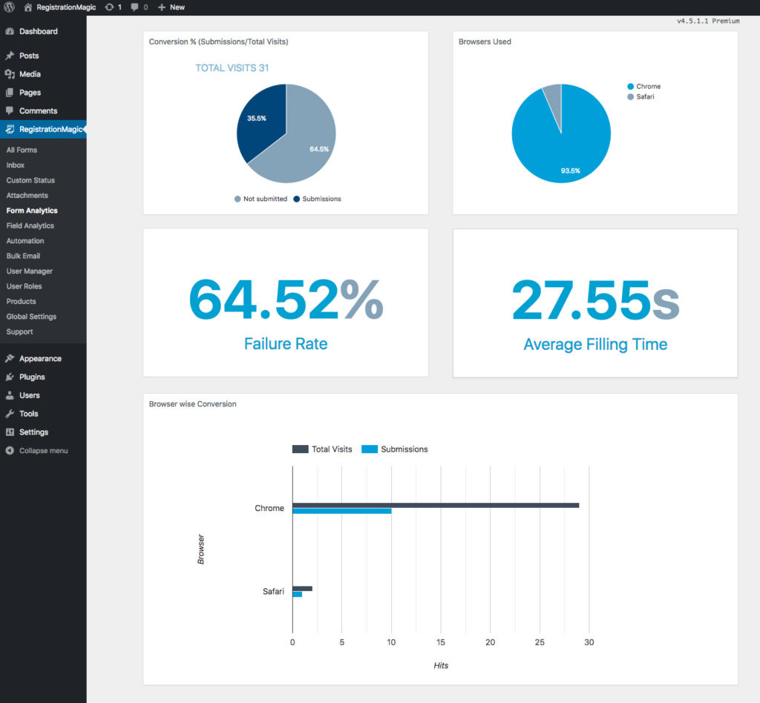Click the RegistrationMagic site name link
Screen dimensions: 760x703
click(66, 7)
